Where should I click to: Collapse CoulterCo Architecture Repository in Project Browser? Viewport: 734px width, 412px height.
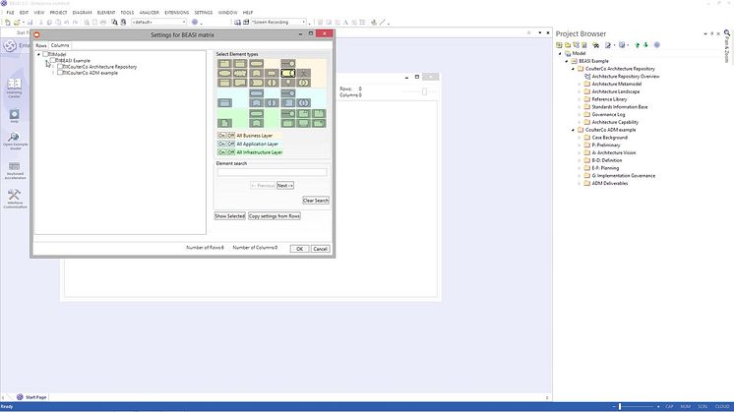[573, 69]
